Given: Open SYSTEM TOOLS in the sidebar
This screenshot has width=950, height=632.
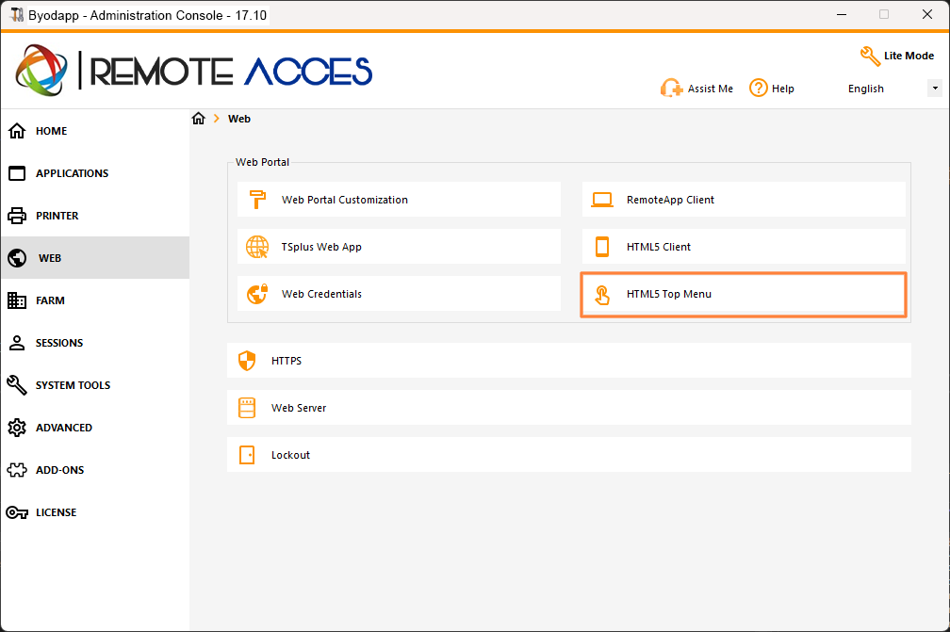Looking at the screenshot, I should pyautogui.click(x=73, y=385).
